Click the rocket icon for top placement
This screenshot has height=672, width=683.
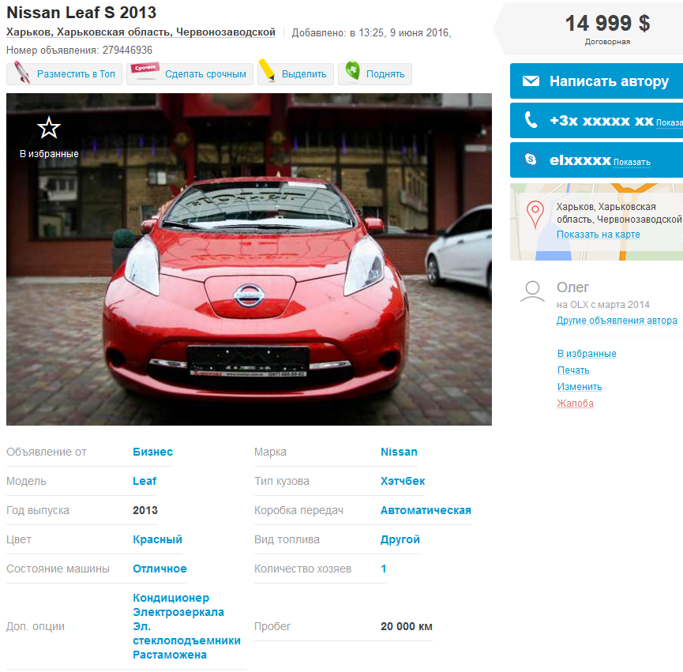click(x=22, y=73)
